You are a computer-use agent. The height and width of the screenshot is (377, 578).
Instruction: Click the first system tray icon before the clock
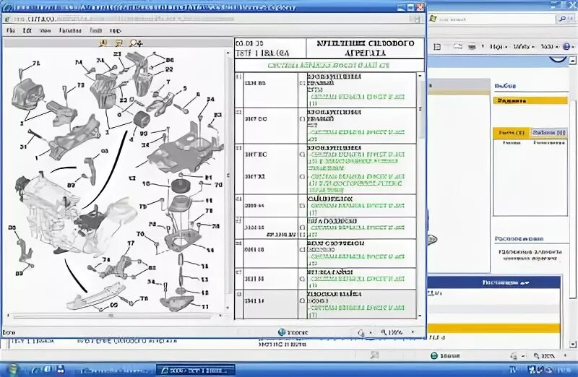coord(532,370)
